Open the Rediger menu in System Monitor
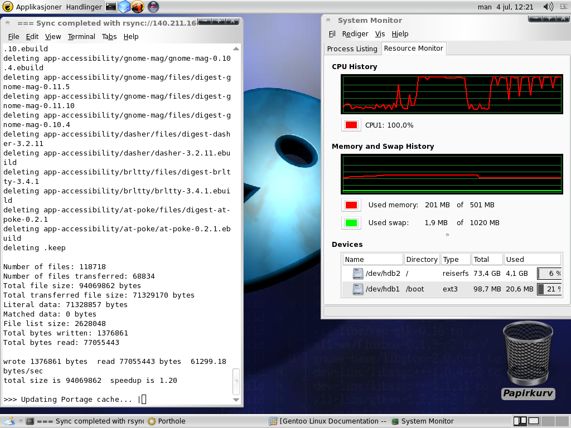 point(355,34)
